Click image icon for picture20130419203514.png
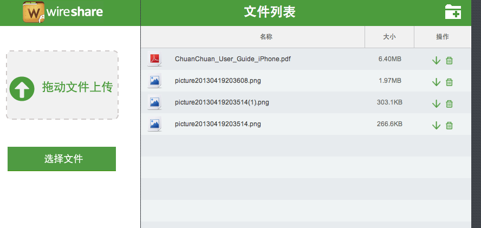The height and width of the screenshot is (228, 481). click(154, 124)
